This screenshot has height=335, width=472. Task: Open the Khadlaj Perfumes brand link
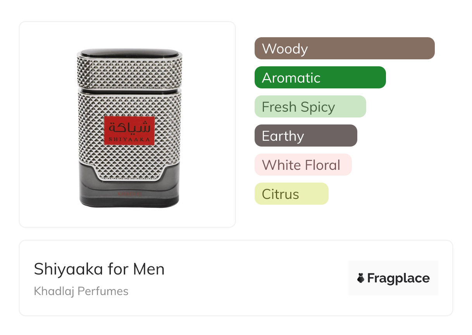click(81, 291)
